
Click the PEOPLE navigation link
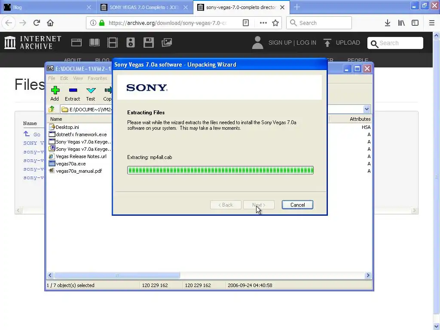[x=358, y=60]
